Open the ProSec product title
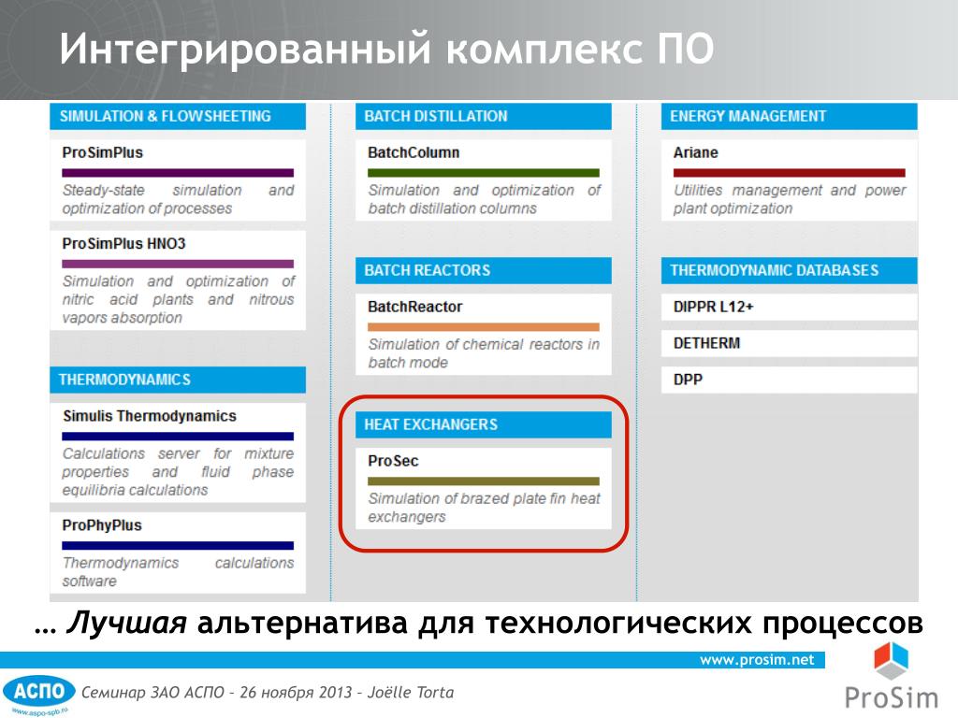This screenshot has width=958, height=718. [x=394, y=461]
